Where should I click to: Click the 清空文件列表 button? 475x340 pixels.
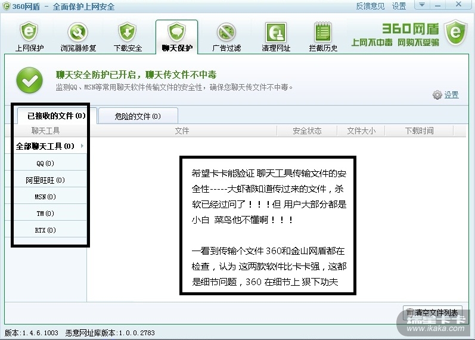point(433,312)
